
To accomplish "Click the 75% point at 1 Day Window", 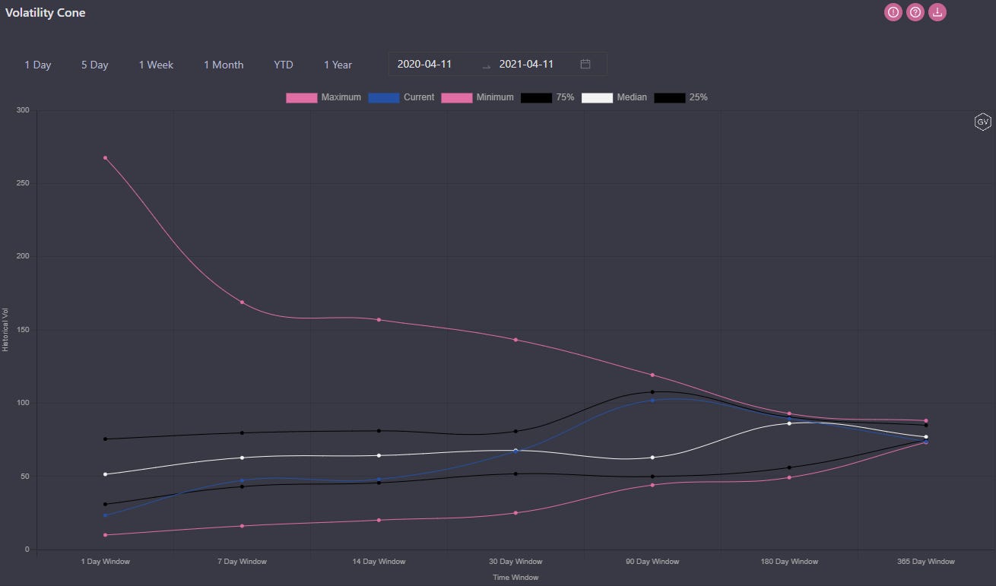I will (105, 439).
